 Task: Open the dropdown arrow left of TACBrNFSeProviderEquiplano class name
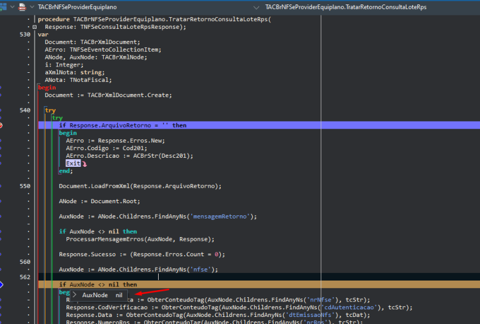(x=32, y=7)
